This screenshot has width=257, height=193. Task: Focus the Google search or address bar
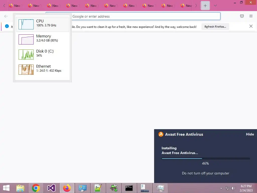coord(133,16)
